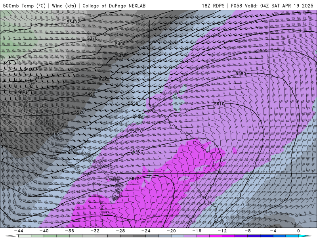This screenshot has width=317, height=238.
Task: Click the -12 colorbar tick label
Action: 222,231
